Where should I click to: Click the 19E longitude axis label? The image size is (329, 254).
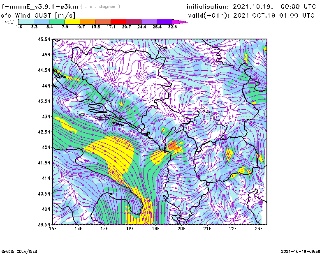[x=156, y=229]
